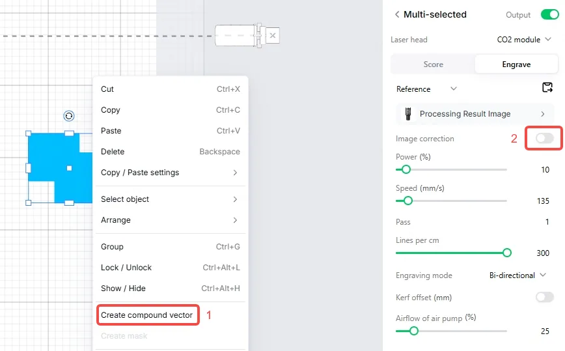
Task: Click the laser module thumbnail in Processing Result Image
Action: 408,114
